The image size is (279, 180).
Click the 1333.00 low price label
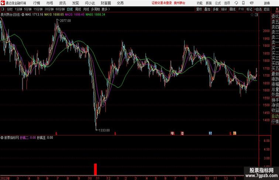pos(104,130)
